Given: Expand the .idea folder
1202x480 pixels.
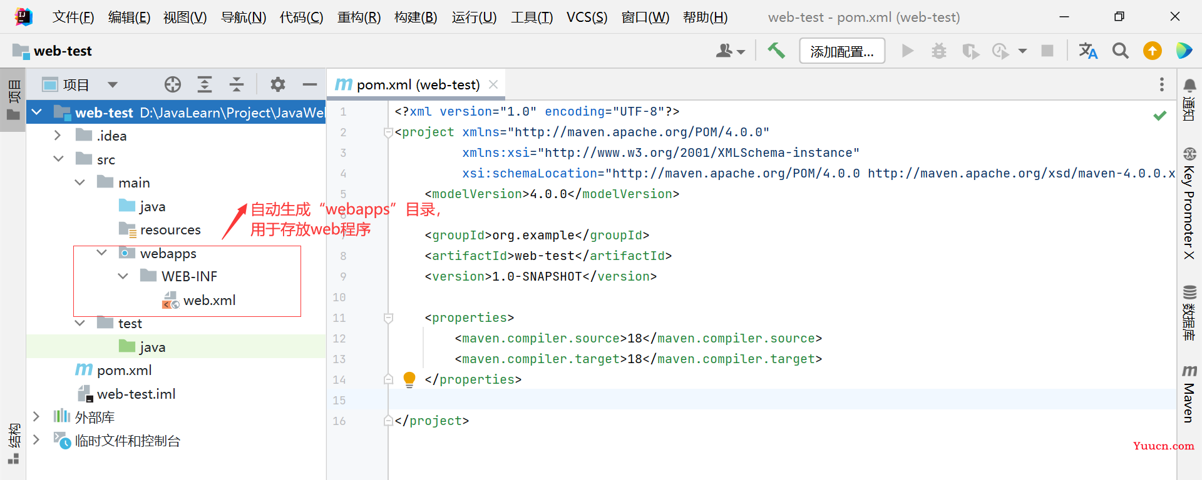Looking at the screenshot, I should 58,135.
